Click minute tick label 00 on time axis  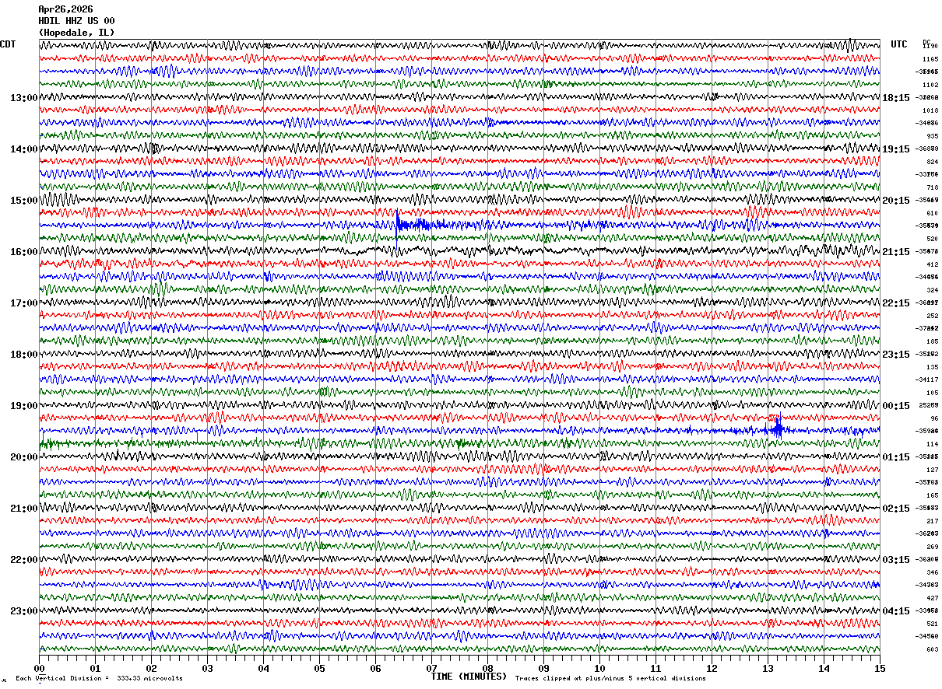(39, 669)
